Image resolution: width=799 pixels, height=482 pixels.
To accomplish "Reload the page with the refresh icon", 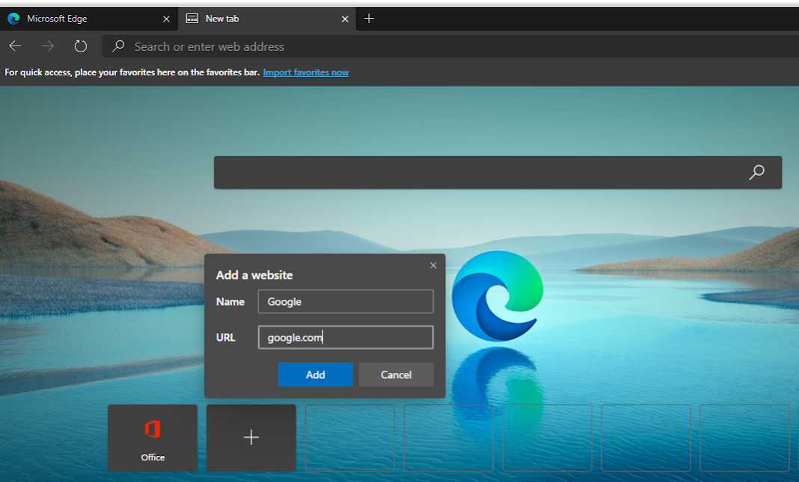I will pos(81,46).
